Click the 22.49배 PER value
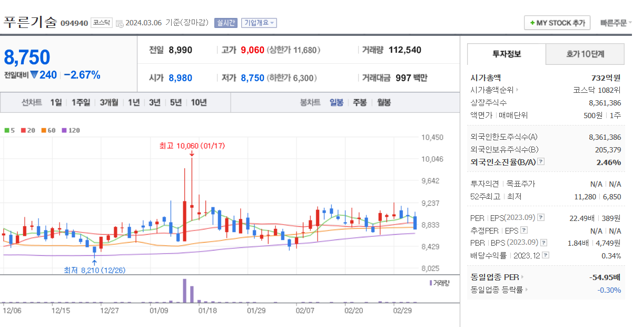Viewport: 633px width, 327px height. [581, 218]
